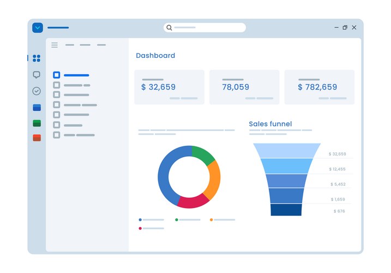Open the chat messages sidebar icon
Screen dimensions: 391x273
[x=37, y=75]
